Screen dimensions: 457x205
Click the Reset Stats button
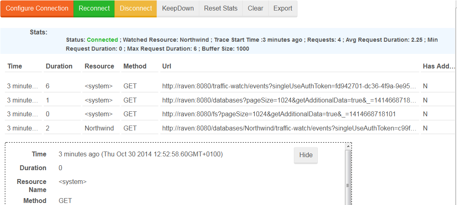coord(221,9)
